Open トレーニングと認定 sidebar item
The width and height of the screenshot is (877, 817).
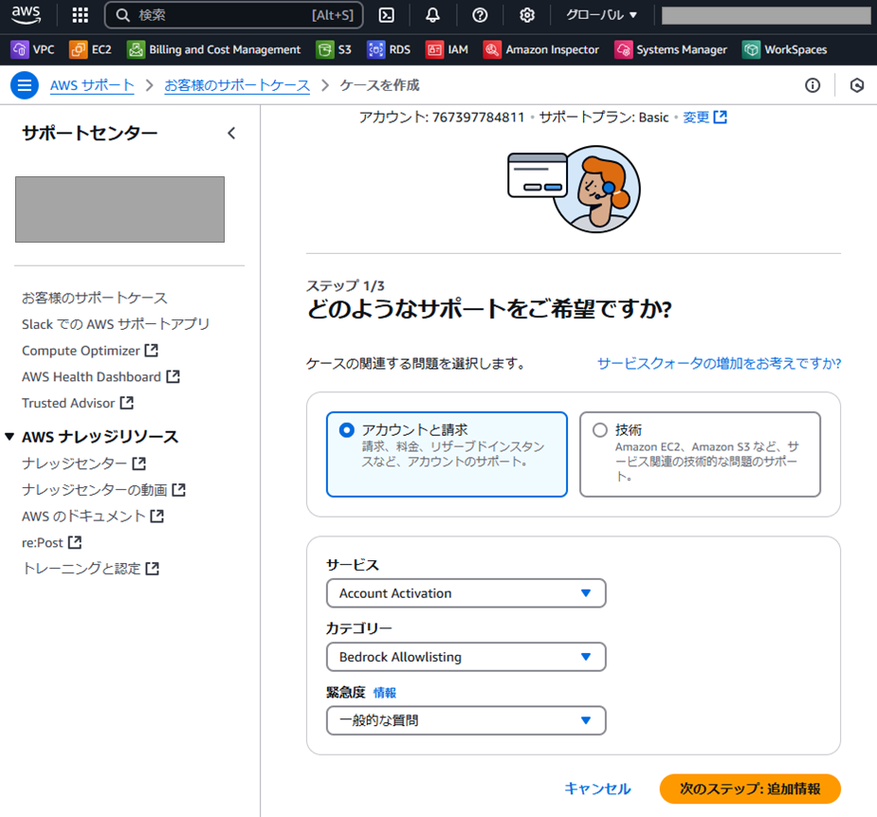coord(82,569)
